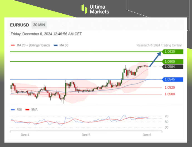Click the Ultima Markets green logo icon
The width and height of the screenshot is (192, 147).
tap(84, 9)
